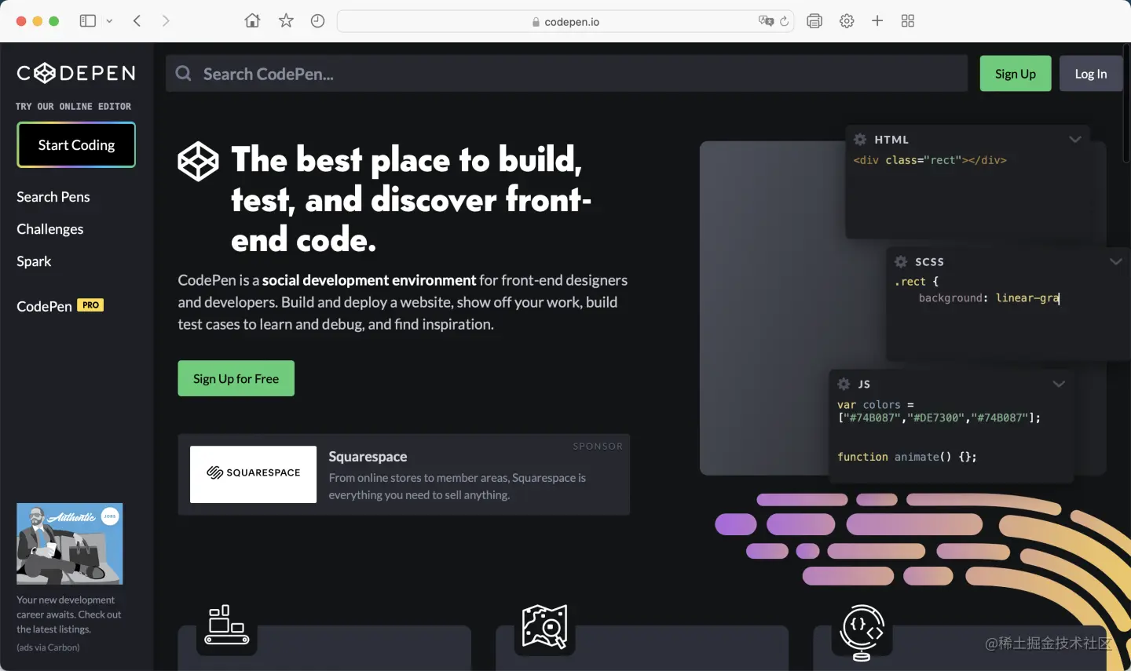The height and width of the screenshot is (671, 1131).
Task: Click the Log In button
Action: tap(1091, 74)
